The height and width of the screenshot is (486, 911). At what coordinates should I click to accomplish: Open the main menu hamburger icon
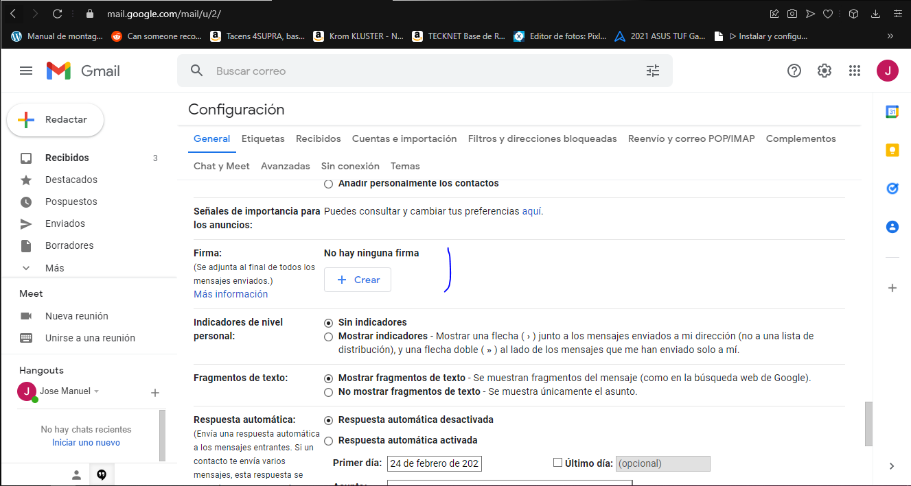[26, 71]
